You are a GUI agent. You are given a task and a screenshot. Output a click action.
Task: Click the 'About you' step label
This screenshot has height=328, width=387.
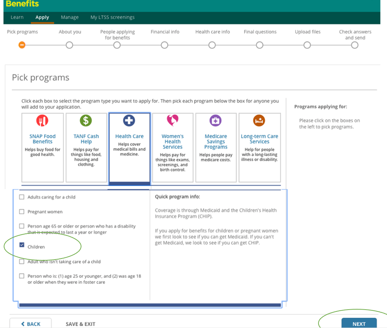[x=70, y=32]
